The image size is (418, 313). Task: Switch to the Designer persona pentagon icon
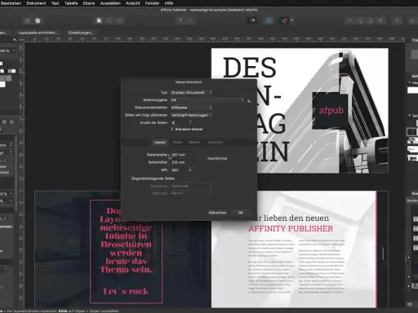(38, 20)
